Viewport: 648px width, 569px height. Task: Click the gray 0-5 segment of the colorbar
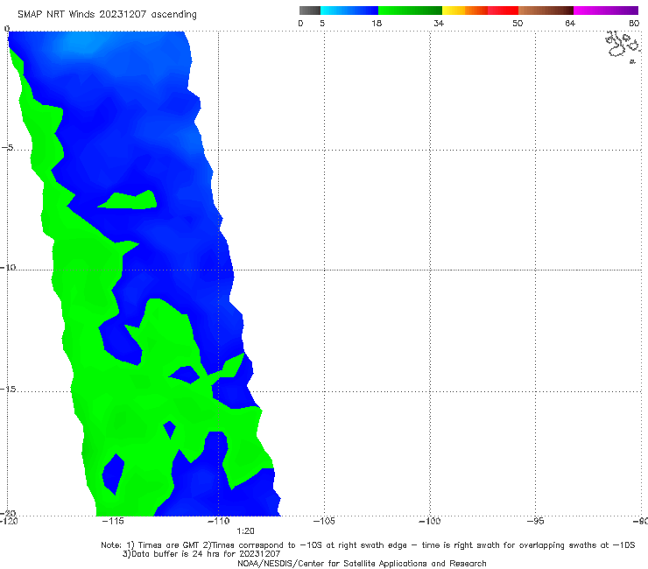click(309, 11)
